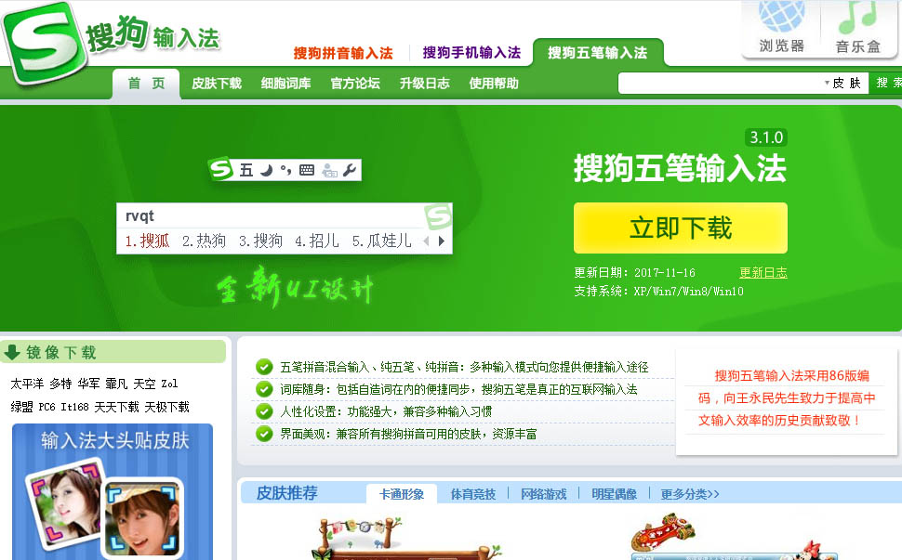Click the 霏凡 mirror link
The height and width of the screenshot is (560, 902).
tap(116, 384)
